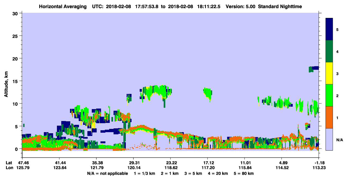Screen dimensions: 354x181
Task: Click the y-axis tick label 30
Action: [16, 13]
